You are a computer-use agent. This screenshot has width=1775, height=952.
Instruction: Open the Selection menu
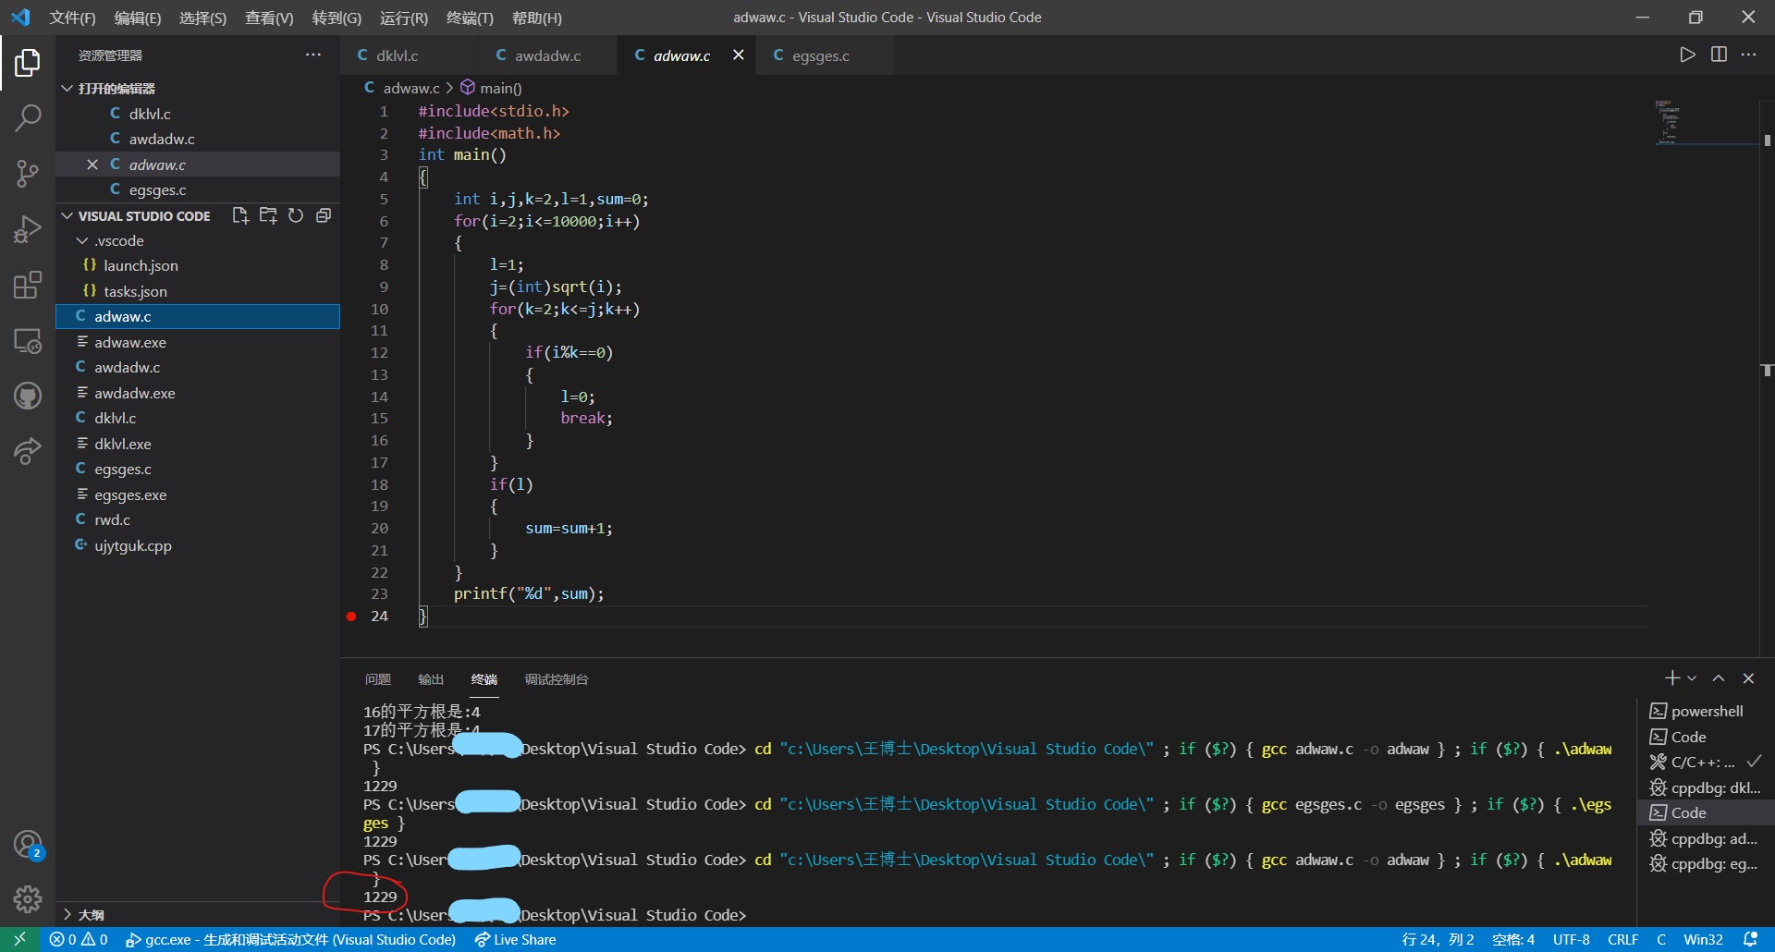pyautogui.click(x=202, y=18)
